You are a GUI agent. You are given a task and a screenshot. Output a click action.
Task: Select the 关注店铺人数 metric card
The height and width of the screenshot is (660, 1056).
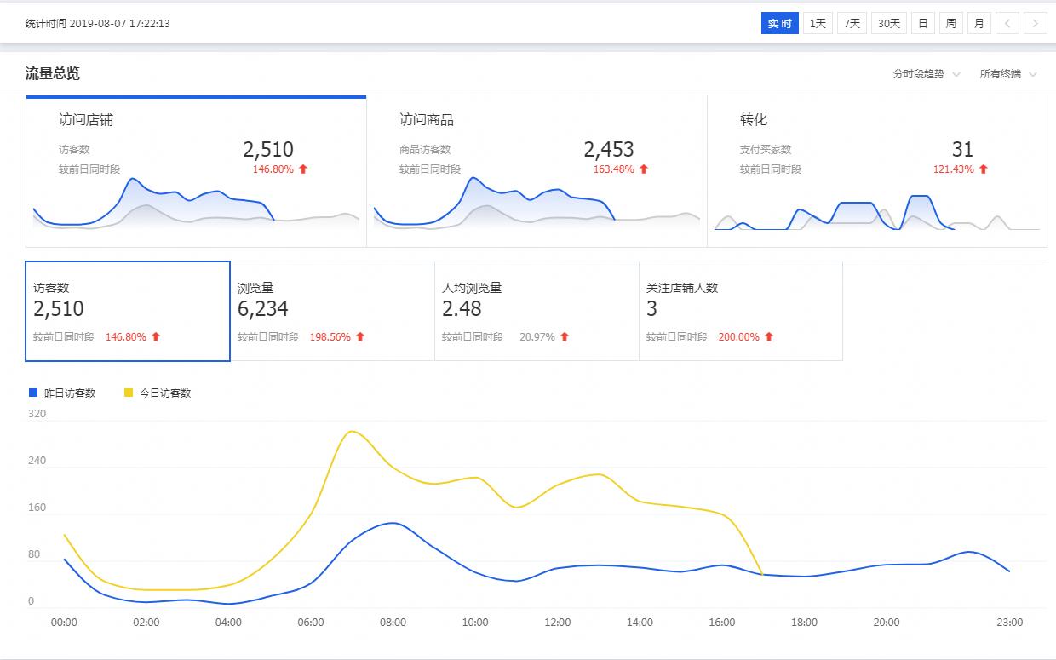tap(741, 312)
